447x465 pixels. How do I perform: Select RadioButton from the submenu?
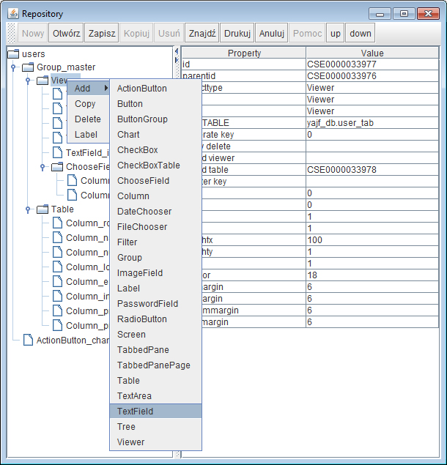coord(156,319)
